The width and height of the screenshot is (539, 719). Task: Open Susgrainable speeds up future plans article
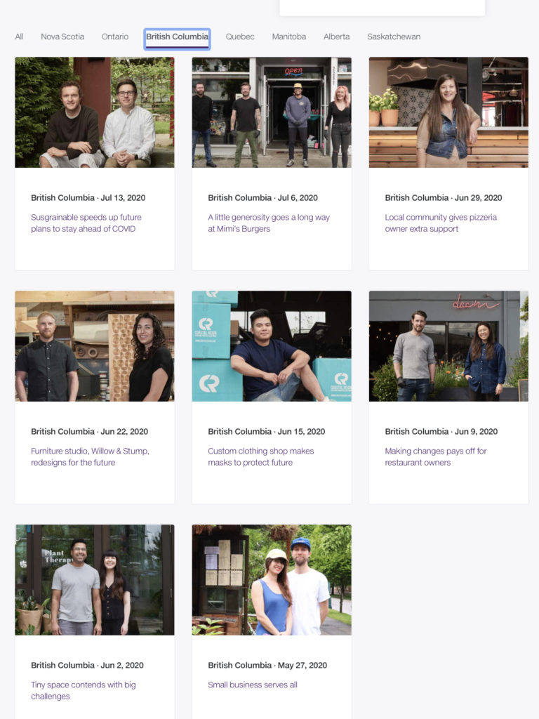tap(86, 223)
